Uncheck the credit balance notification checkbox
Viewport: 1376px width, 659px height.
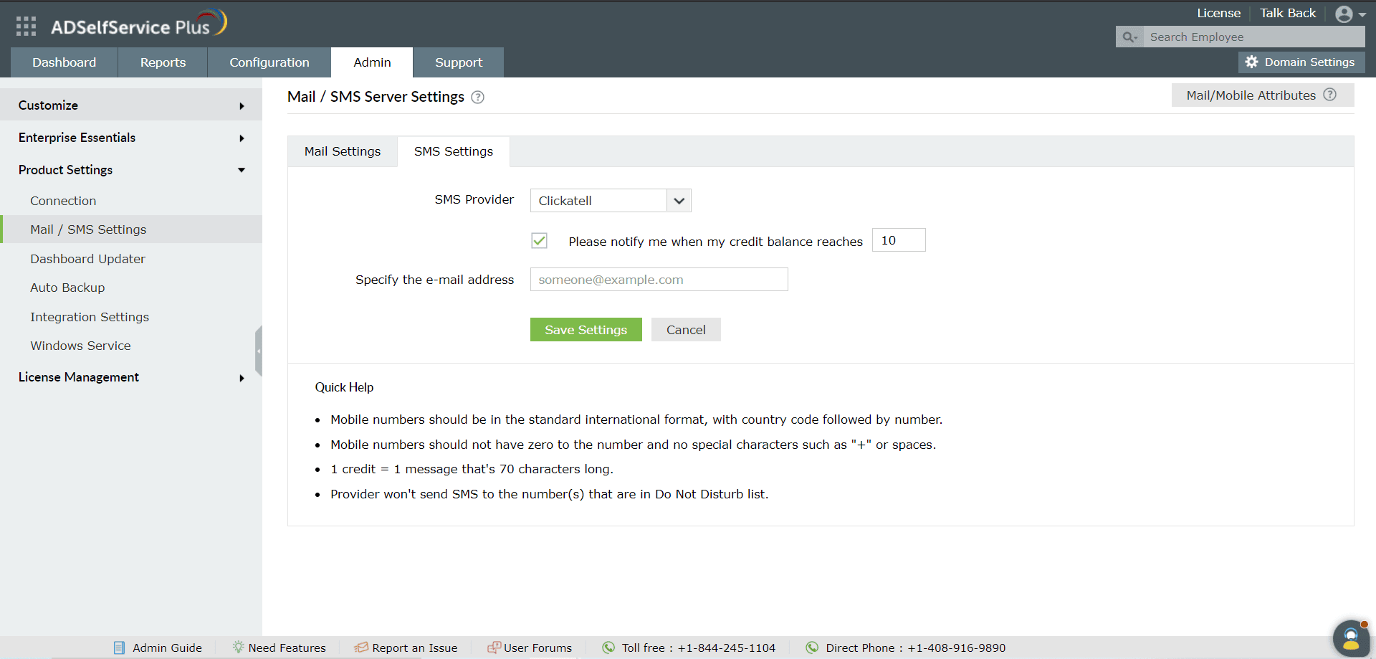tap(538, 240)
